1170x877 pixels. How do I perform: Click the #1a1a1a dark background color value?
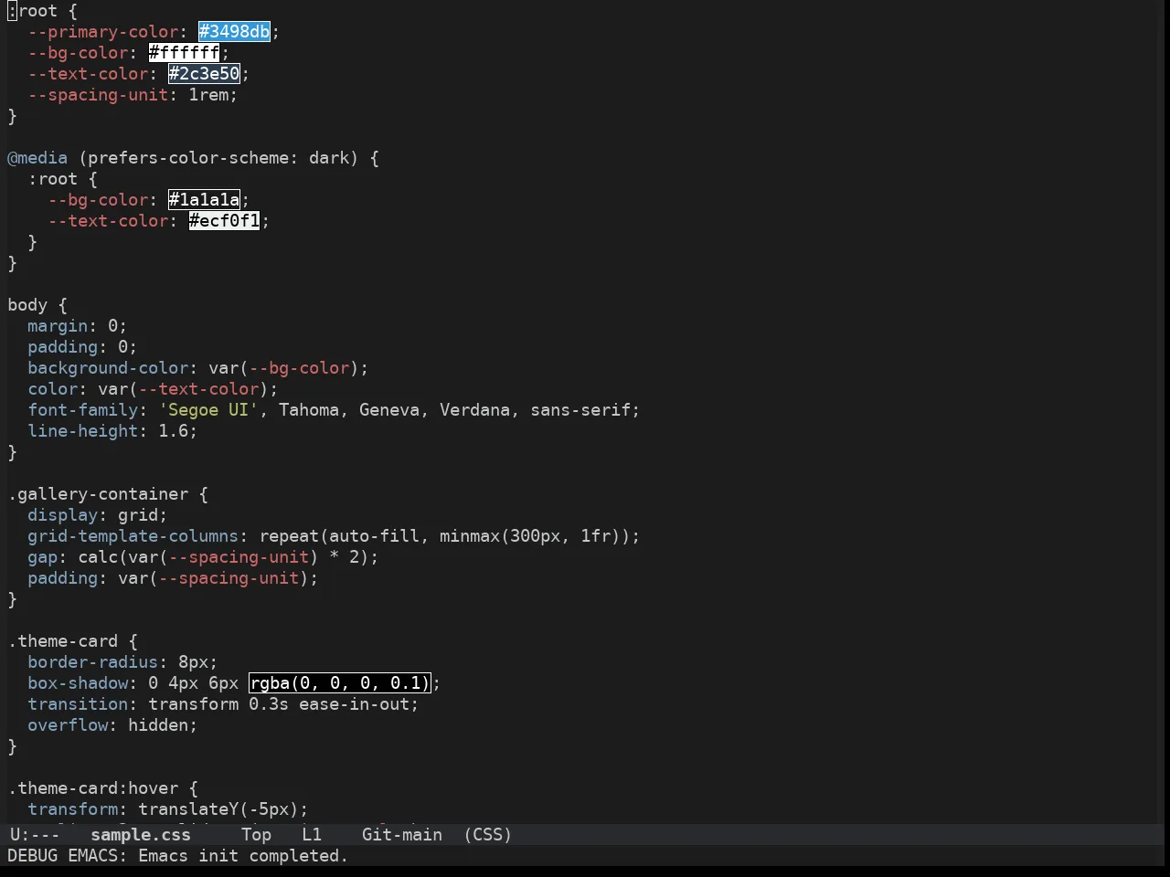204,200
